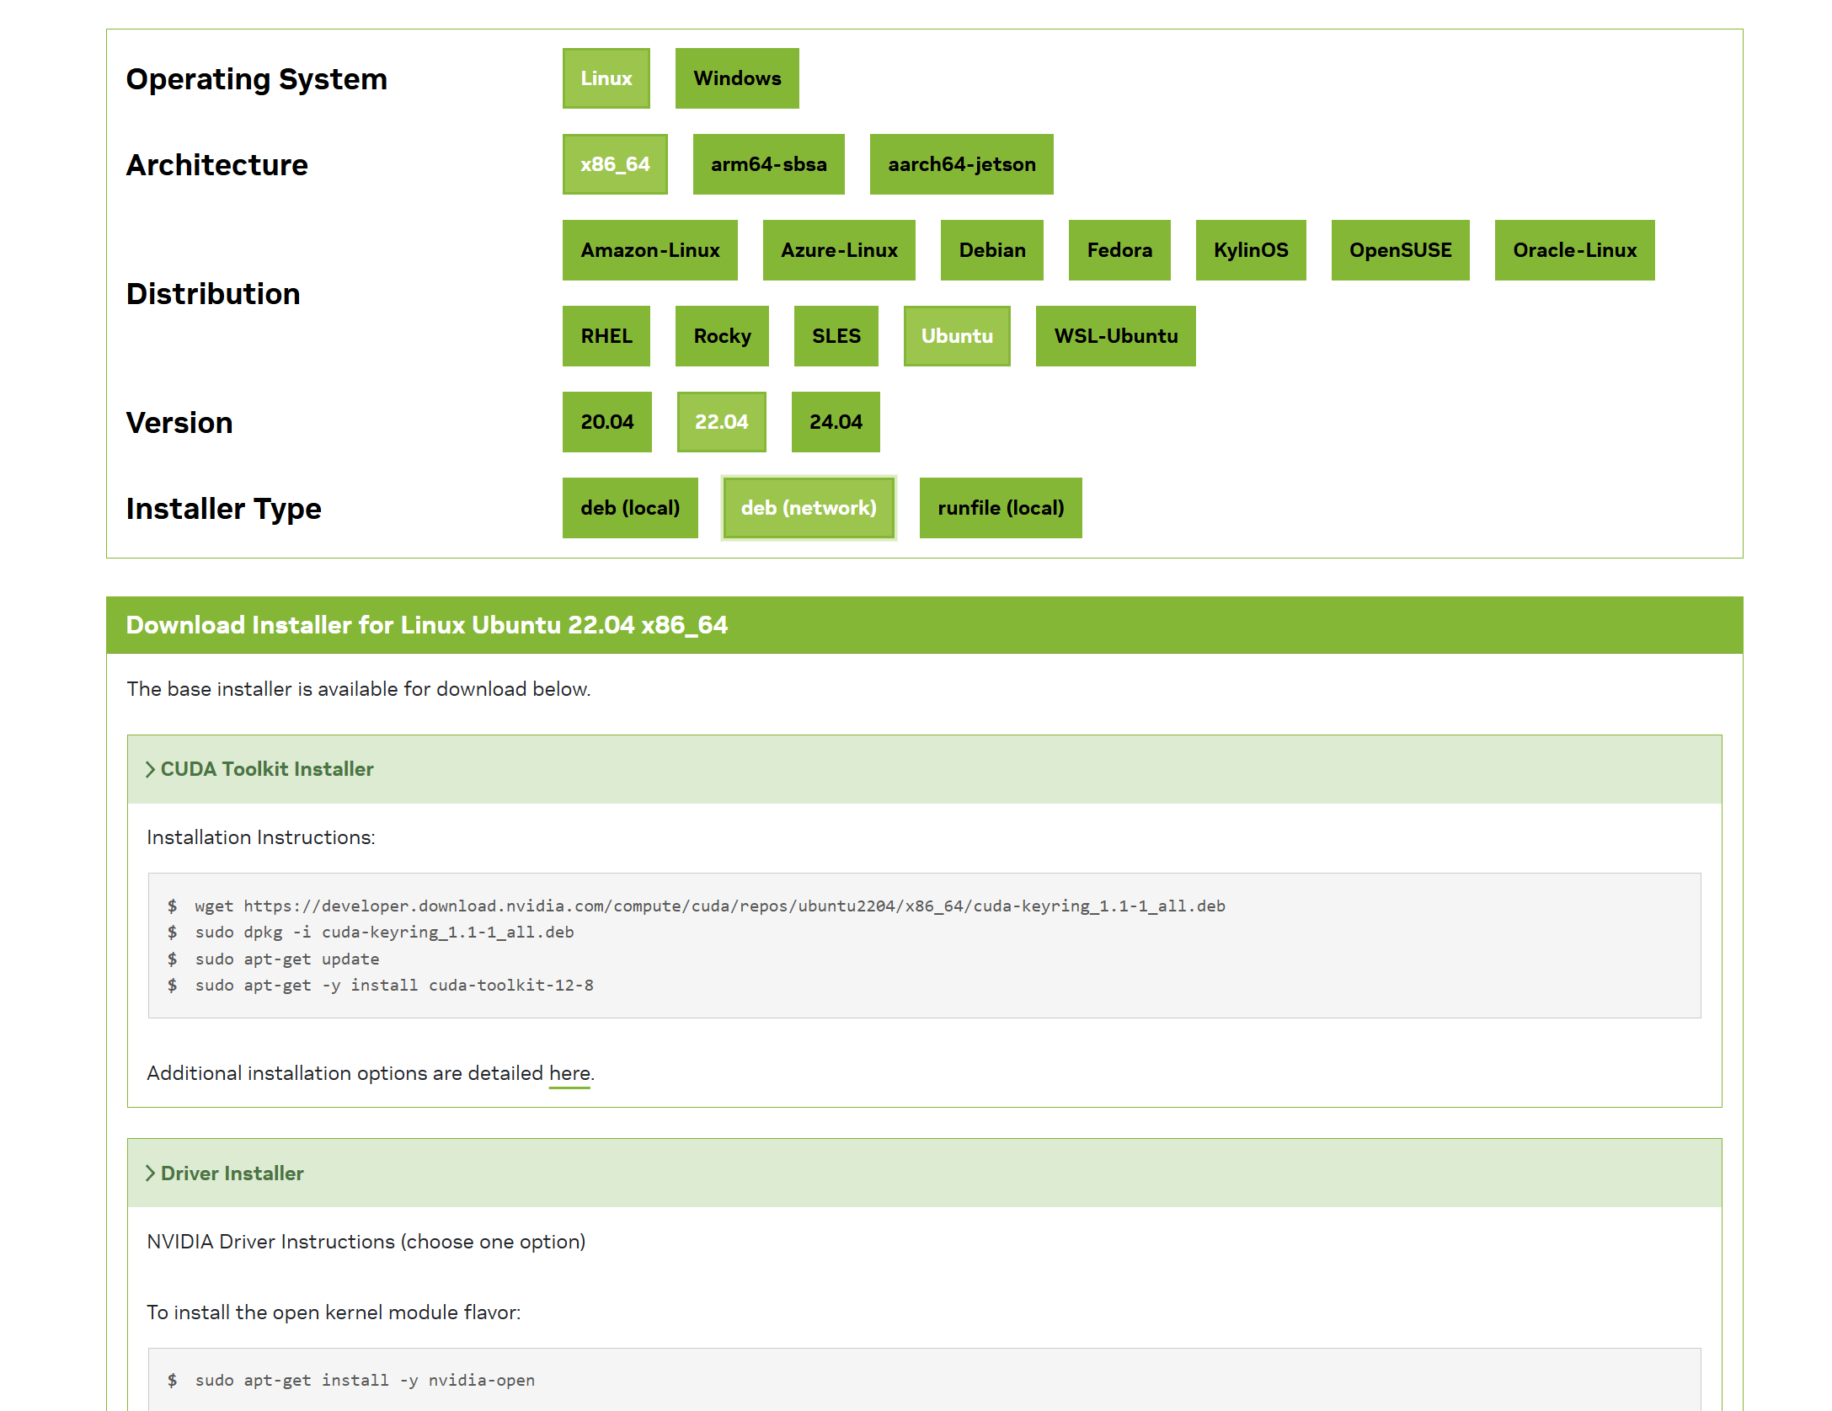Click the 'sudo apt-get update' command
The width and height of the screenshot is (1832, 1411).
tap(286, 959)
